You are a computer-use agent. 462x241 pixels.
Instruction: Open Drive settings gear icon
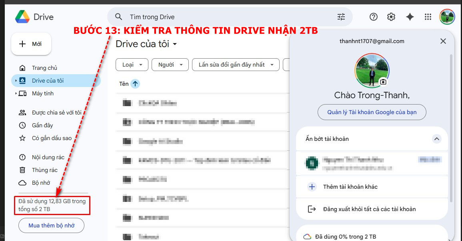click(391, 17)
